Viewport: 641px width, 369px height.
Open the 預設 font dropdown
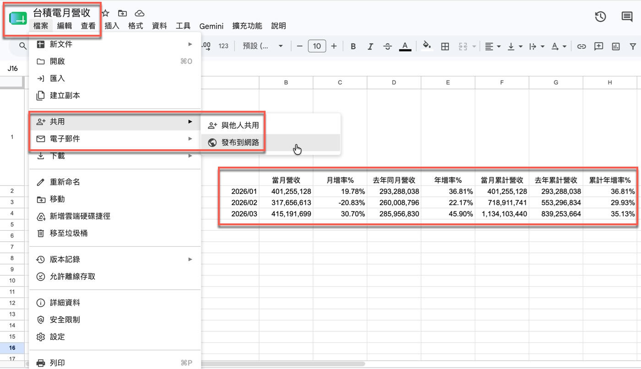262,46
